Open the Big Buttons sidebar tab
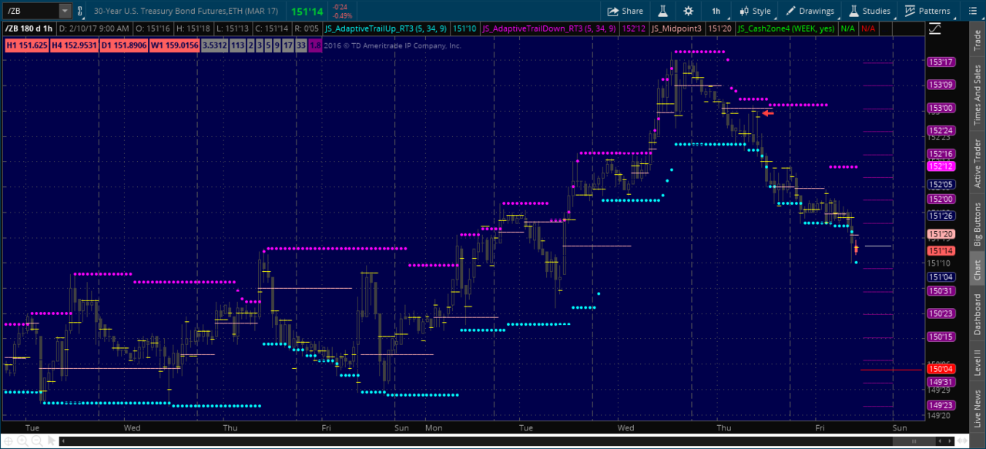The image size is (986, 449). click(978, 226)
